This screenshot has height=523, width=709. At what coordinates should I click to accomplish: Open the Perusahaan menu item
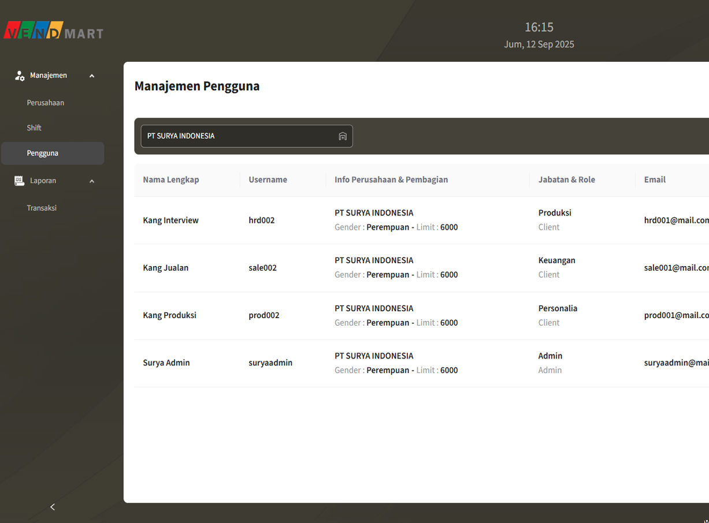45,103
